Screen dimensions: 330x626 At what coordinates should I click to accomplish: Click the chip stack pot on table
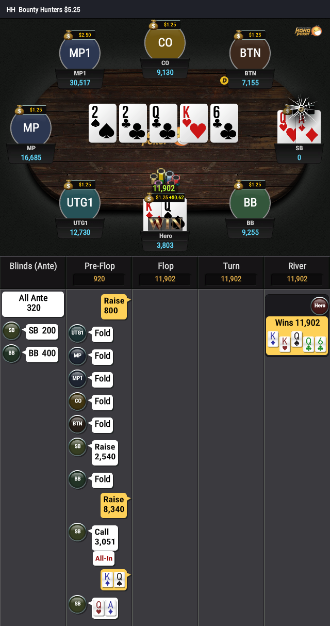[165, 177]
